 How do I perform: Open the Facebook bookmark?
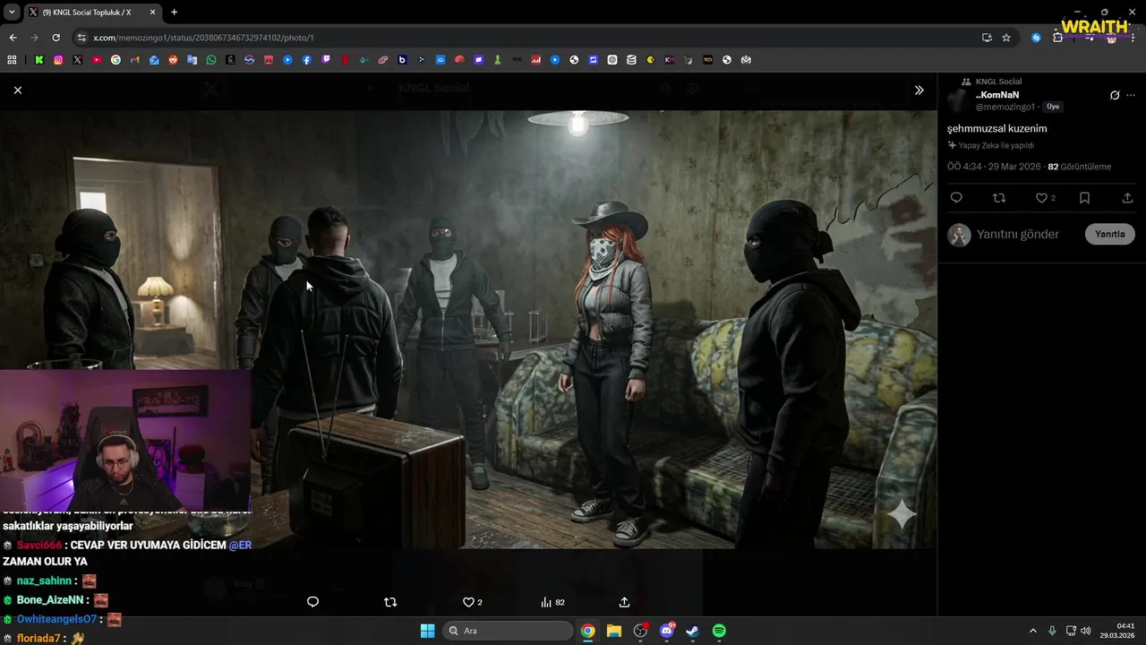pyautogui.click(x=307, y=60)
